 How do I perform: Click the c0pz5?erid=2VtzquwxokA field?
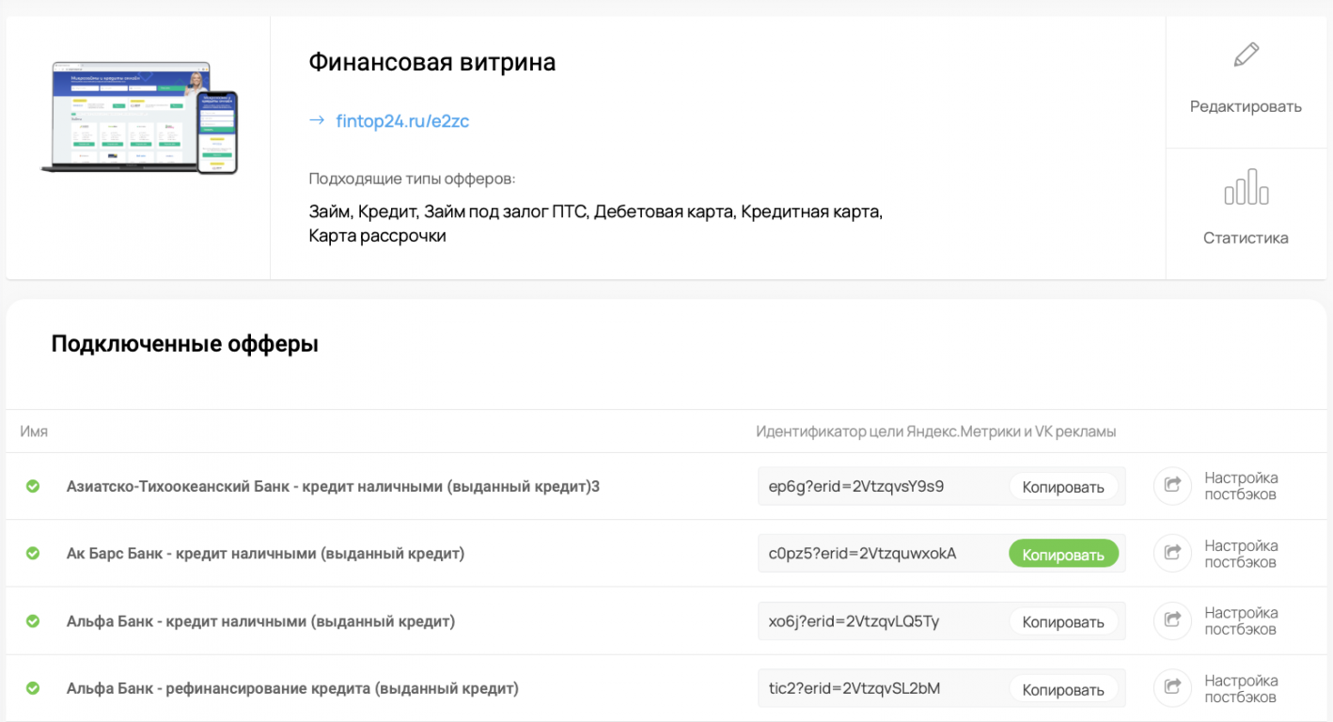pos(942,554)
